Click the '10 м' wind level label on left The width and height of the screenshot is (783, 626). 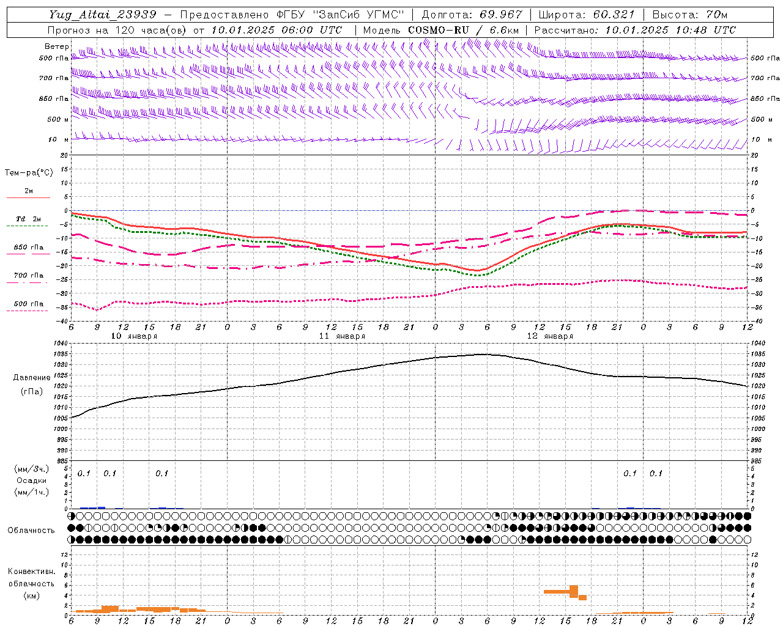(58, 139)
